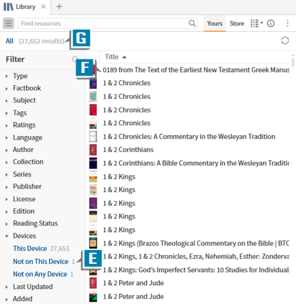
Task: Open the vertical three-dot menu
Action: pyautogui.click(x=286, y=24)
